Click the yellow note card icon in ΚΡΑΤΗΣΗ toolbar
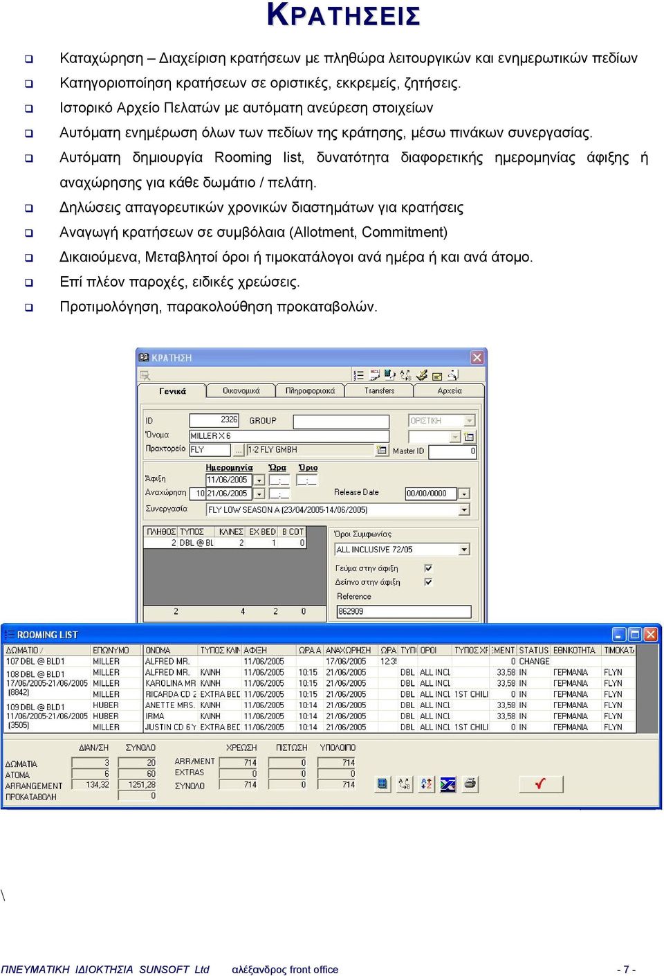This screenshot has height=976, width=664. (437, 375)
